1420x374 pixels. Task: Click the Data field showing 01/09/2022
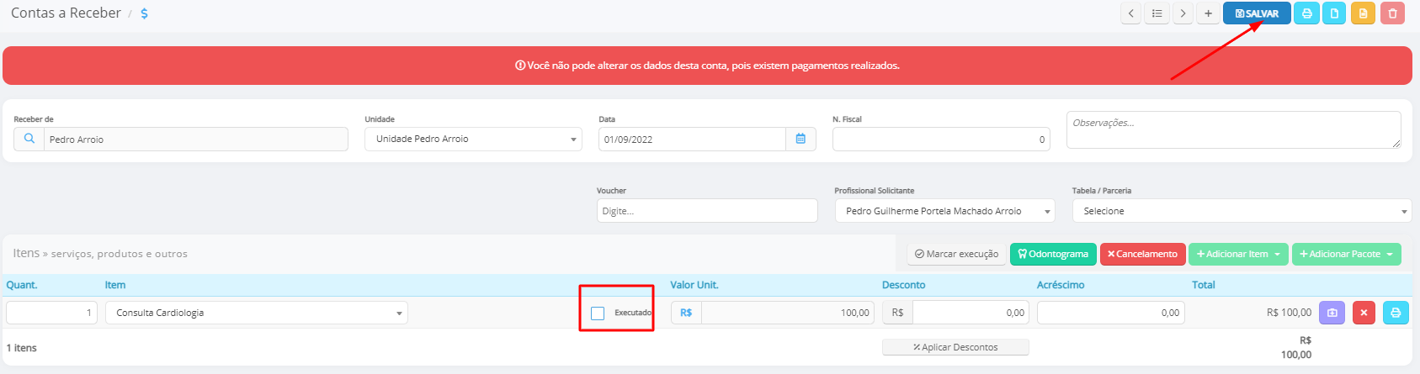point(693,139)
